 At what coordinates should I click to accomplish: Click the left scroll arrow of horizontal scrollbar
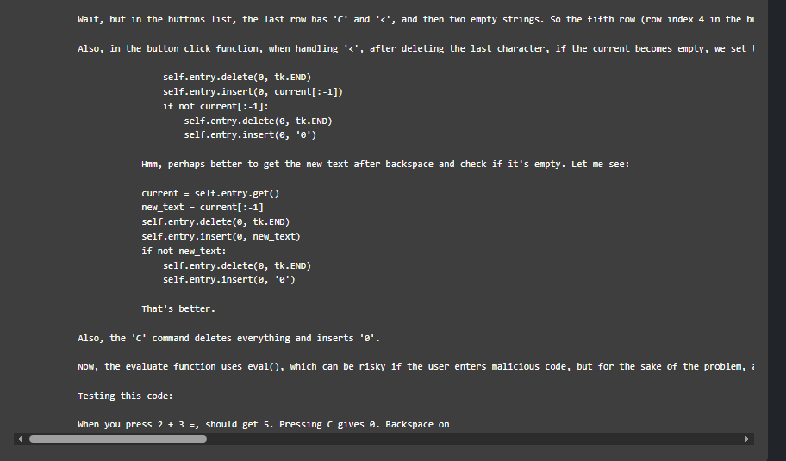tap(20, 439)
